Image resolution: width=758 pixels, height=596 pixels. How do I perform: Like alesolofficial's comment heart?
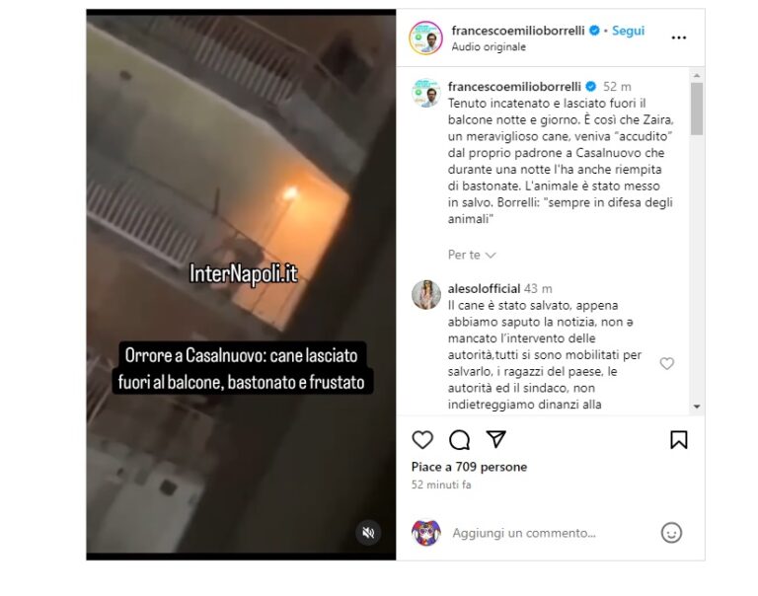click(x=666, y=363)
